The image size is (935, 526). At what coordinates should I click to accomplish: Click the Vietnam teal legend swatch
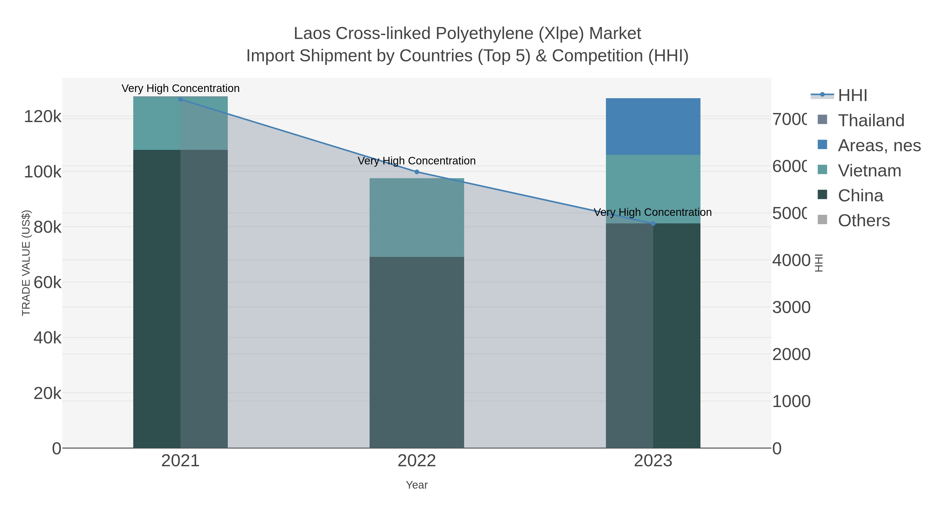(822, 170)
